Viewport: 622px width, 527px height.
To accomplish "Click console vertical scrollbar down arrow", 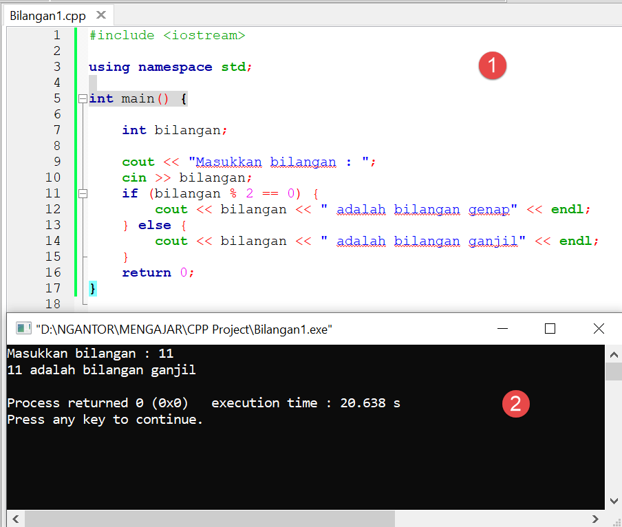I will (614, 501).
